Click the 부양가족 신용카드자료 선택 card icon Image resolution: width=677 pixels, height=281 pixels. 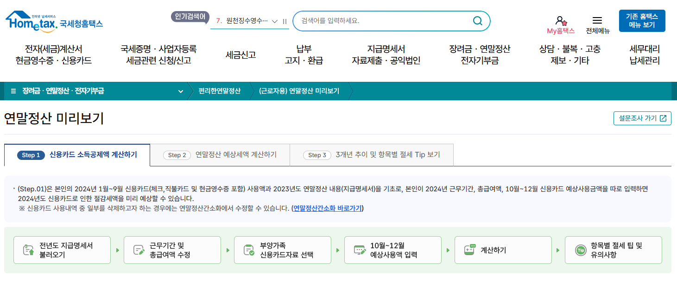(x=248, y=250)
